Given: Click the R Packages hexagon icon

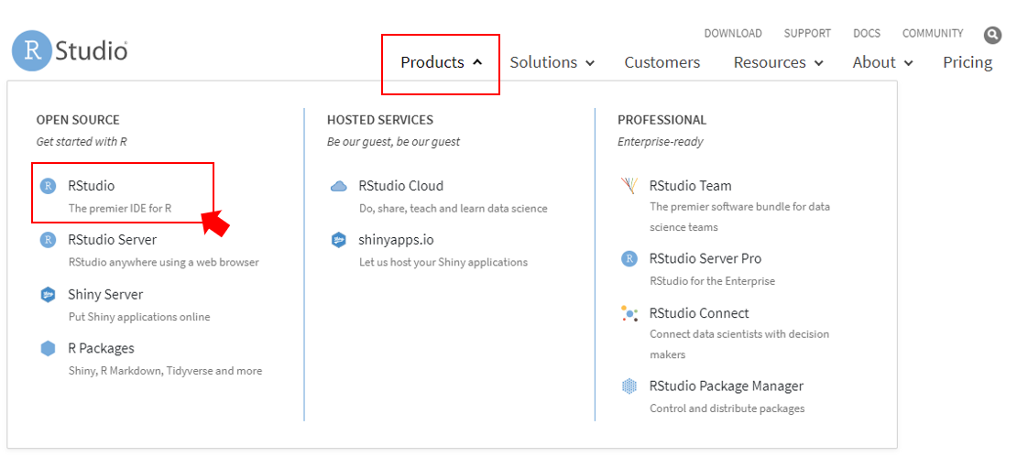Looking at the screenshot, I should tap(48, 349).
